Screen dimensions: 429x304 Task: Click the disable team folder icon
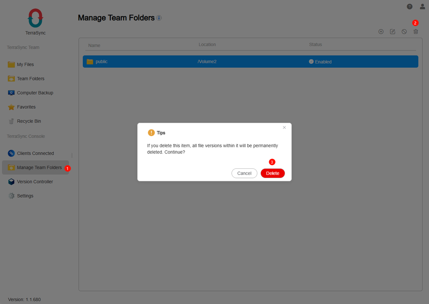404,32
